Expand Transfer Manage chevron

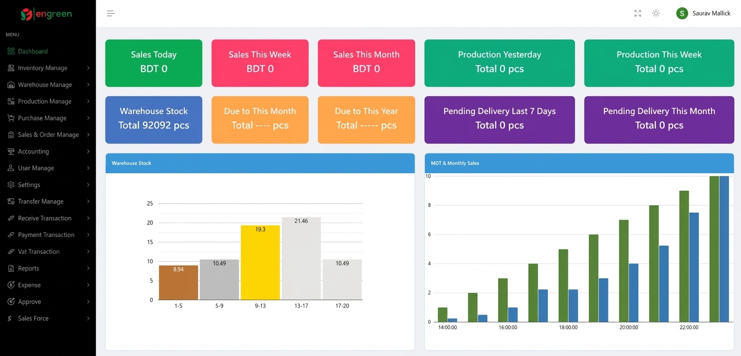[88, 201]
